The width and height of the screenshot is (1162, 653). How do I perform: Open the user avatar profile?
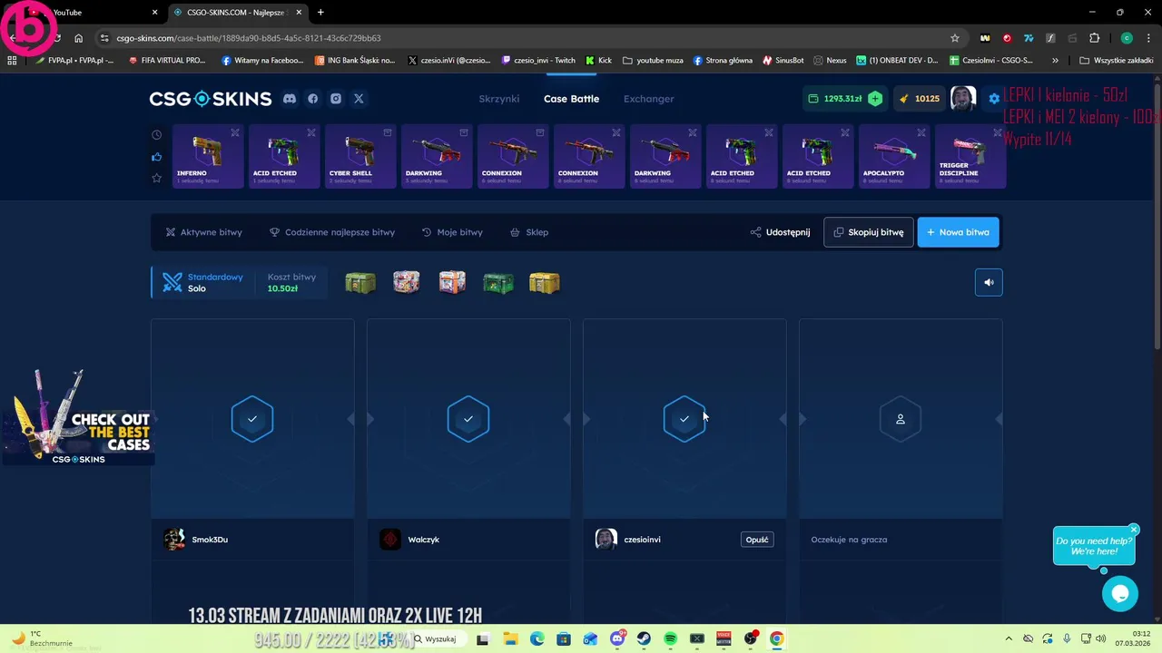point(963,98)
